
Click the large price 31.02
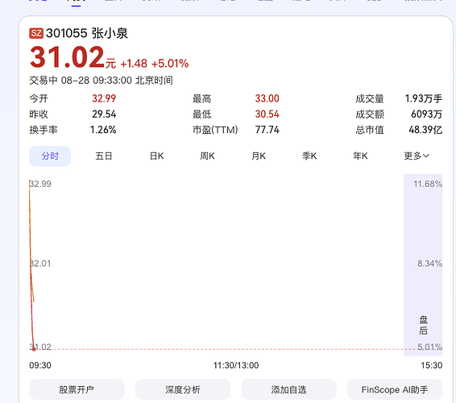pyautogui.click(x=67, y=57)
